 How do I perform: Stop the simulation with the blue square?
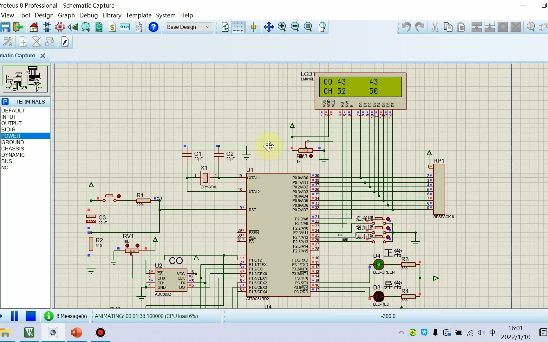pos(31,316)
